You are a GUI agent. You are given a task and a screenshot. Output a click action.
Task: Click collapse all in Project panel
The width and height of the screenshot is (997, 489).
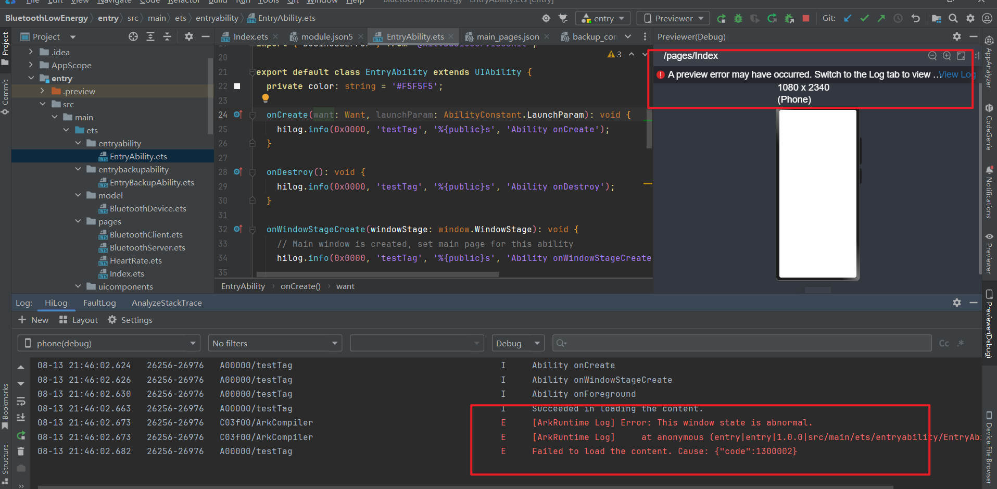point(167,36)
